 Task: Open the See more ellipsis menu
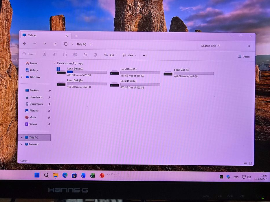pos(145,55)
